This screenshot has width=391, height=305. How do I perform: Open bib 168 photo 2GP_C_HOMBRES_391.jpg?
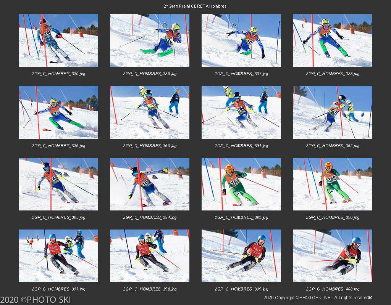[241, 112]
